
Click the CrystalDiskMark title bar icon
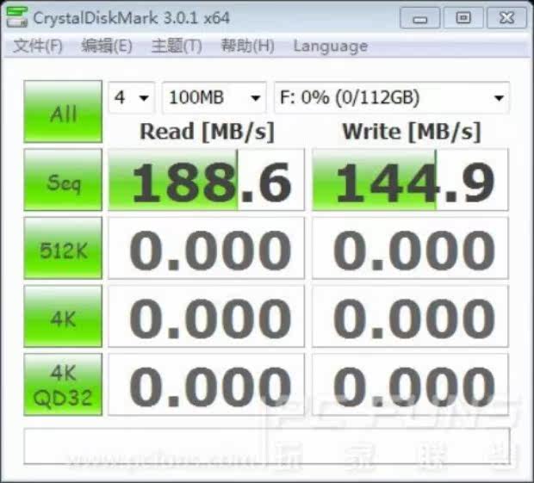(16, 16)
